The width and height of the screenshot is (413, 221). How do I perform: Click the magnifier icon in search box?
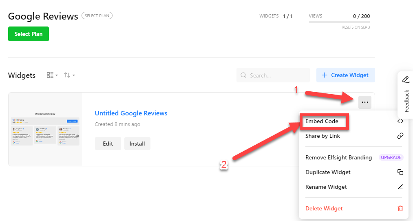(243, 75)
